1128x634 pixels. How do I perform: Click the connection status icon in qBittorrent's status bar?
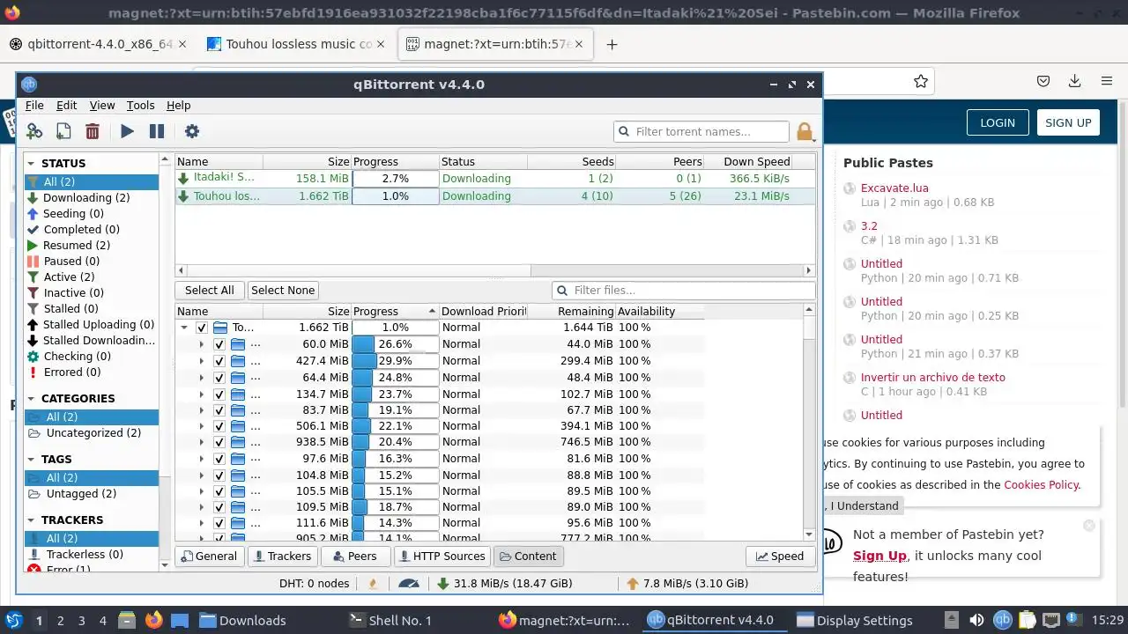373,583
